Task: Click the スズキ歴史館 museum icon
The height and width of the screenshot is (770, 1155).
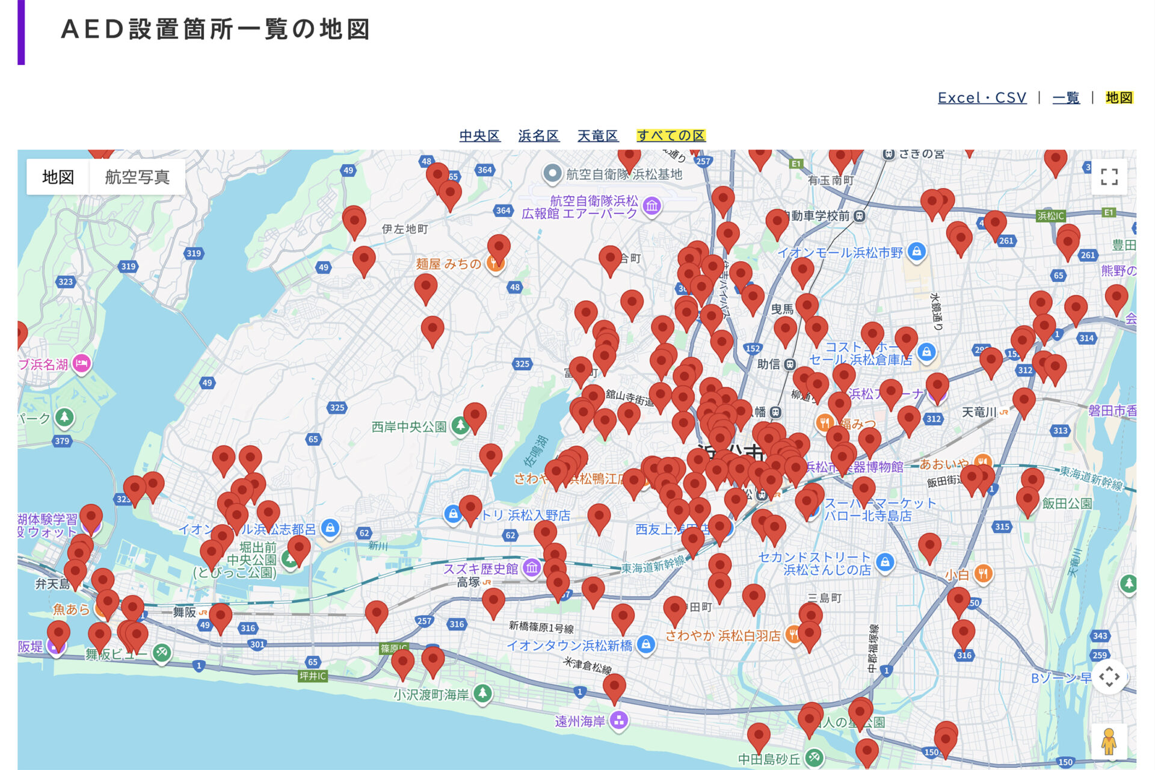Action: [x=531, y=567]
